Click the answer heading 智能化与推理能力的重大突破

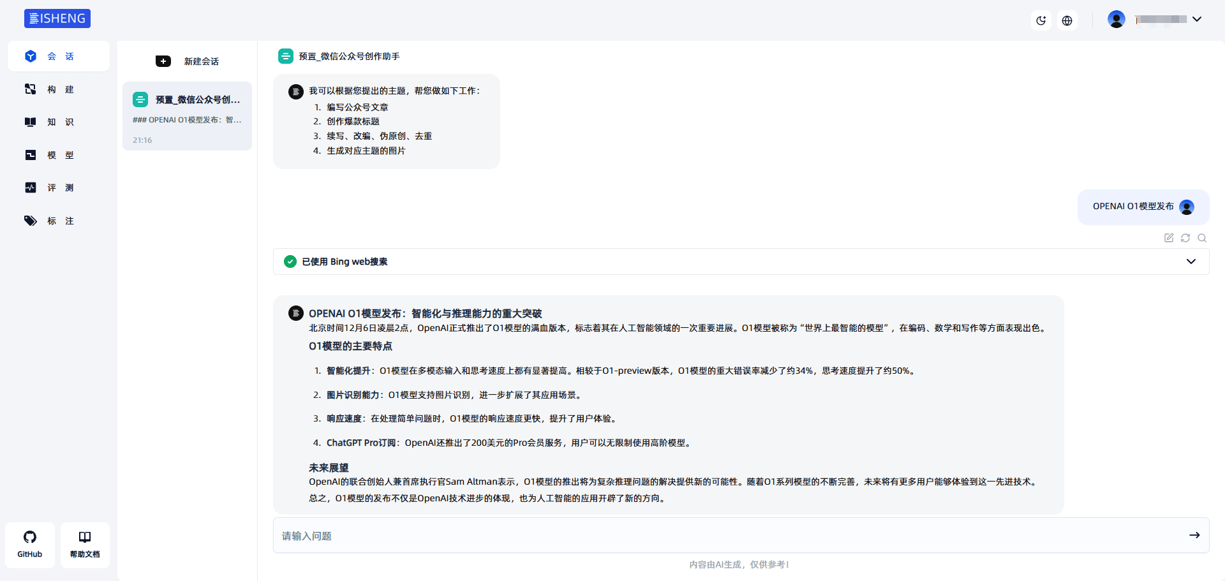(x=477, y=313)
